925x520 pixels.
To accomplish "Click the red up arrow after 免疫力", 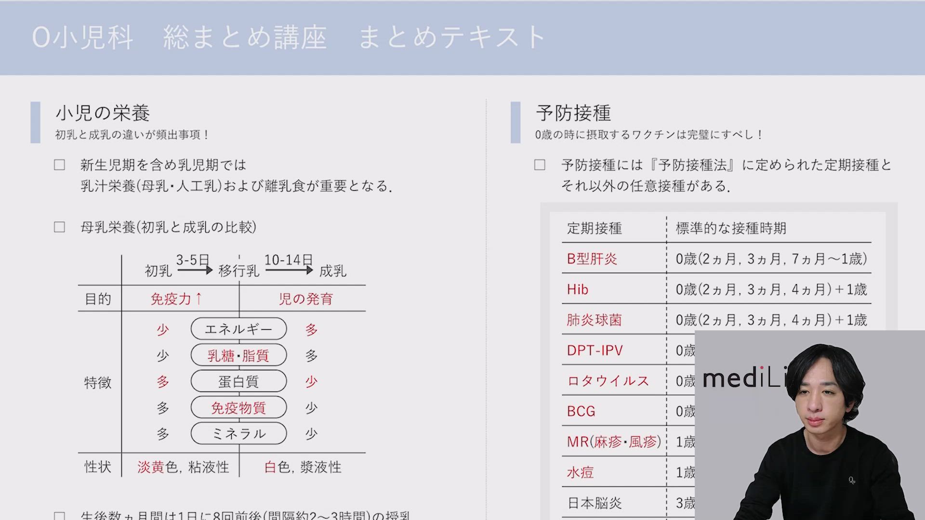I will tap(198, 299).
